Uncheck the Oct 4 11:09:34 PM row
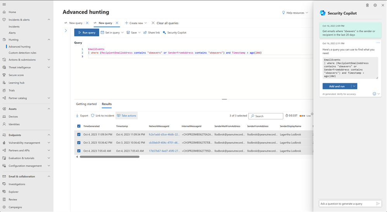 pos(79,135)
